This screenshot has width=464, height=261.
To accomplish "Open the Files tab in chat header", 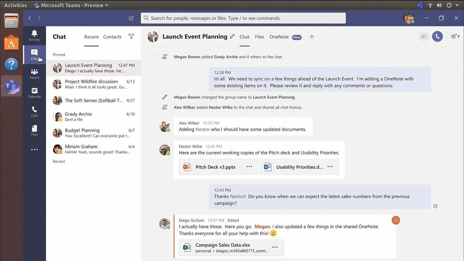I will (259, 37).
